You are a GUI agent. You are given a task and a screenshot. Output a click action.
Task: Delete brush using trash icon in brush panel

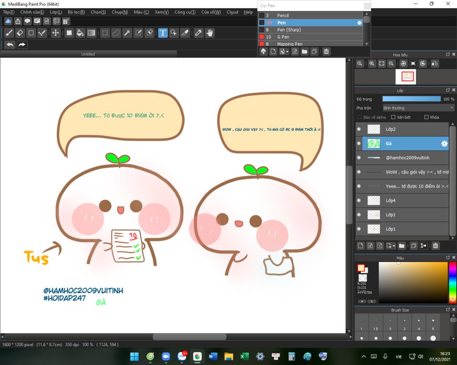click(x=326, y=52)
